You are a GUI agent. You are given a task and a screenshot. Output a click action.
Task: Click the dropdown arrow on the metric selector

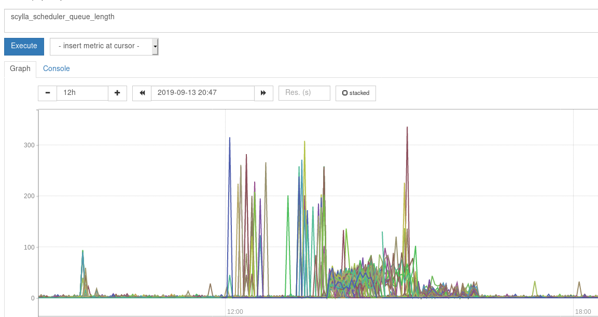155,46
